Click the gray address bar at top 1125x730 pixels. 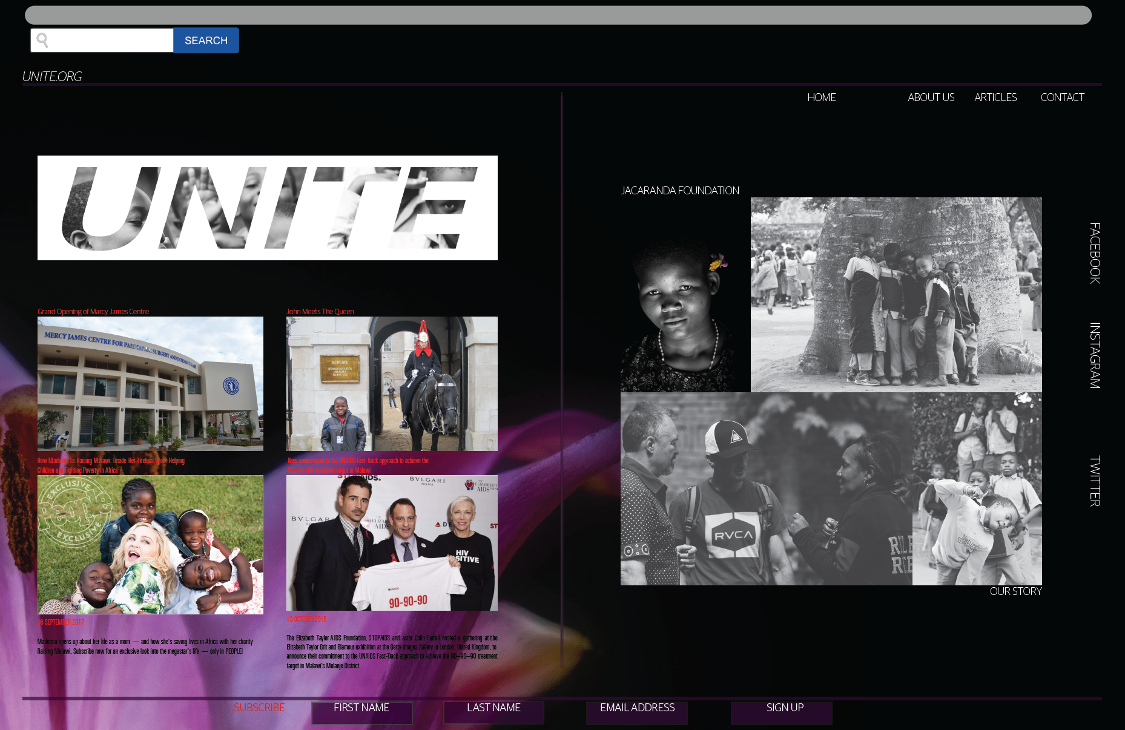558,15
